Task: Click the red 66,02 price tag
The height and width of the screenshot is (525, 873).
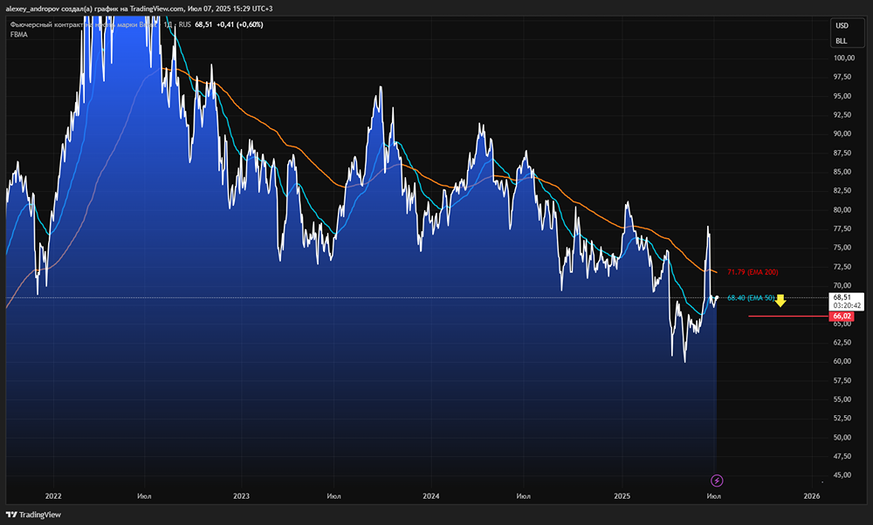Action: [842, 317]
